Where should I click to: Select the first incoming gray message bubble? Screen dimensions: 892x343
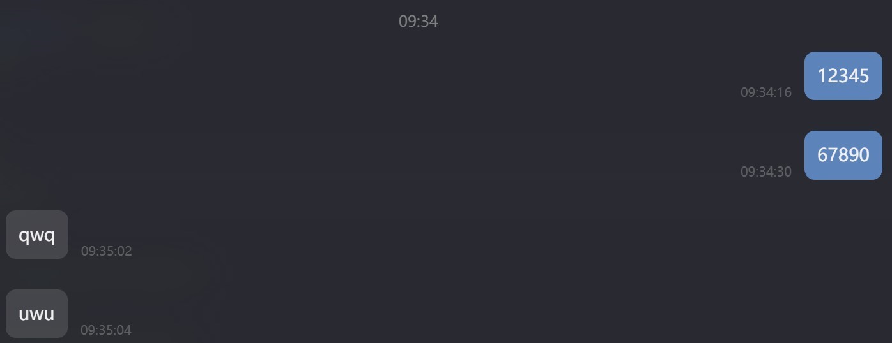click(x=37, y=235)
